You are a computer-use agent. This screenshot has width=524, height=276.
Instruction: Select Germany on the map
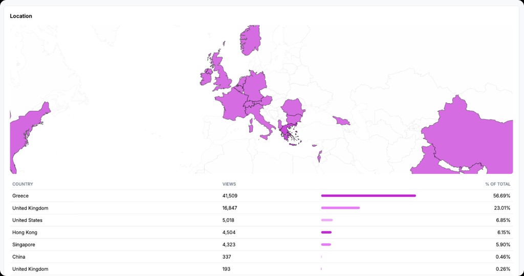coord(255,86)
